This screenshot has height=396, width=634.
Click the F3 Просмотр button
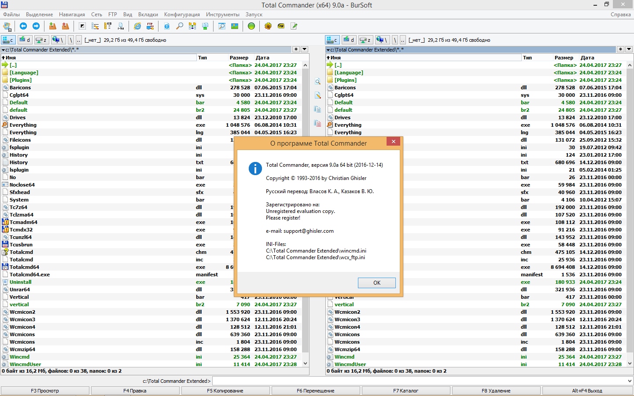point(45,391)
